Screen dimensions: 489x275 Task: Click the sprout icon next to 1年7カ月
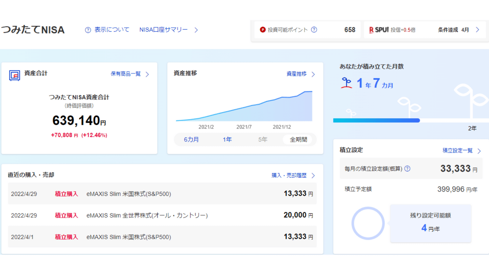[347, 83]
